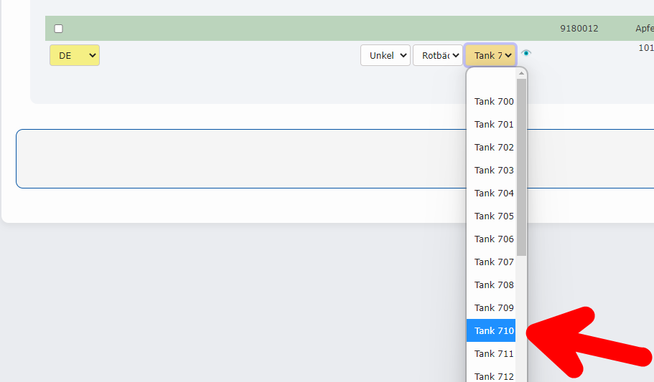This screenshot has height=382, width=654.
Task: Select Tank 710 from the list
Action: click(494, 330)
